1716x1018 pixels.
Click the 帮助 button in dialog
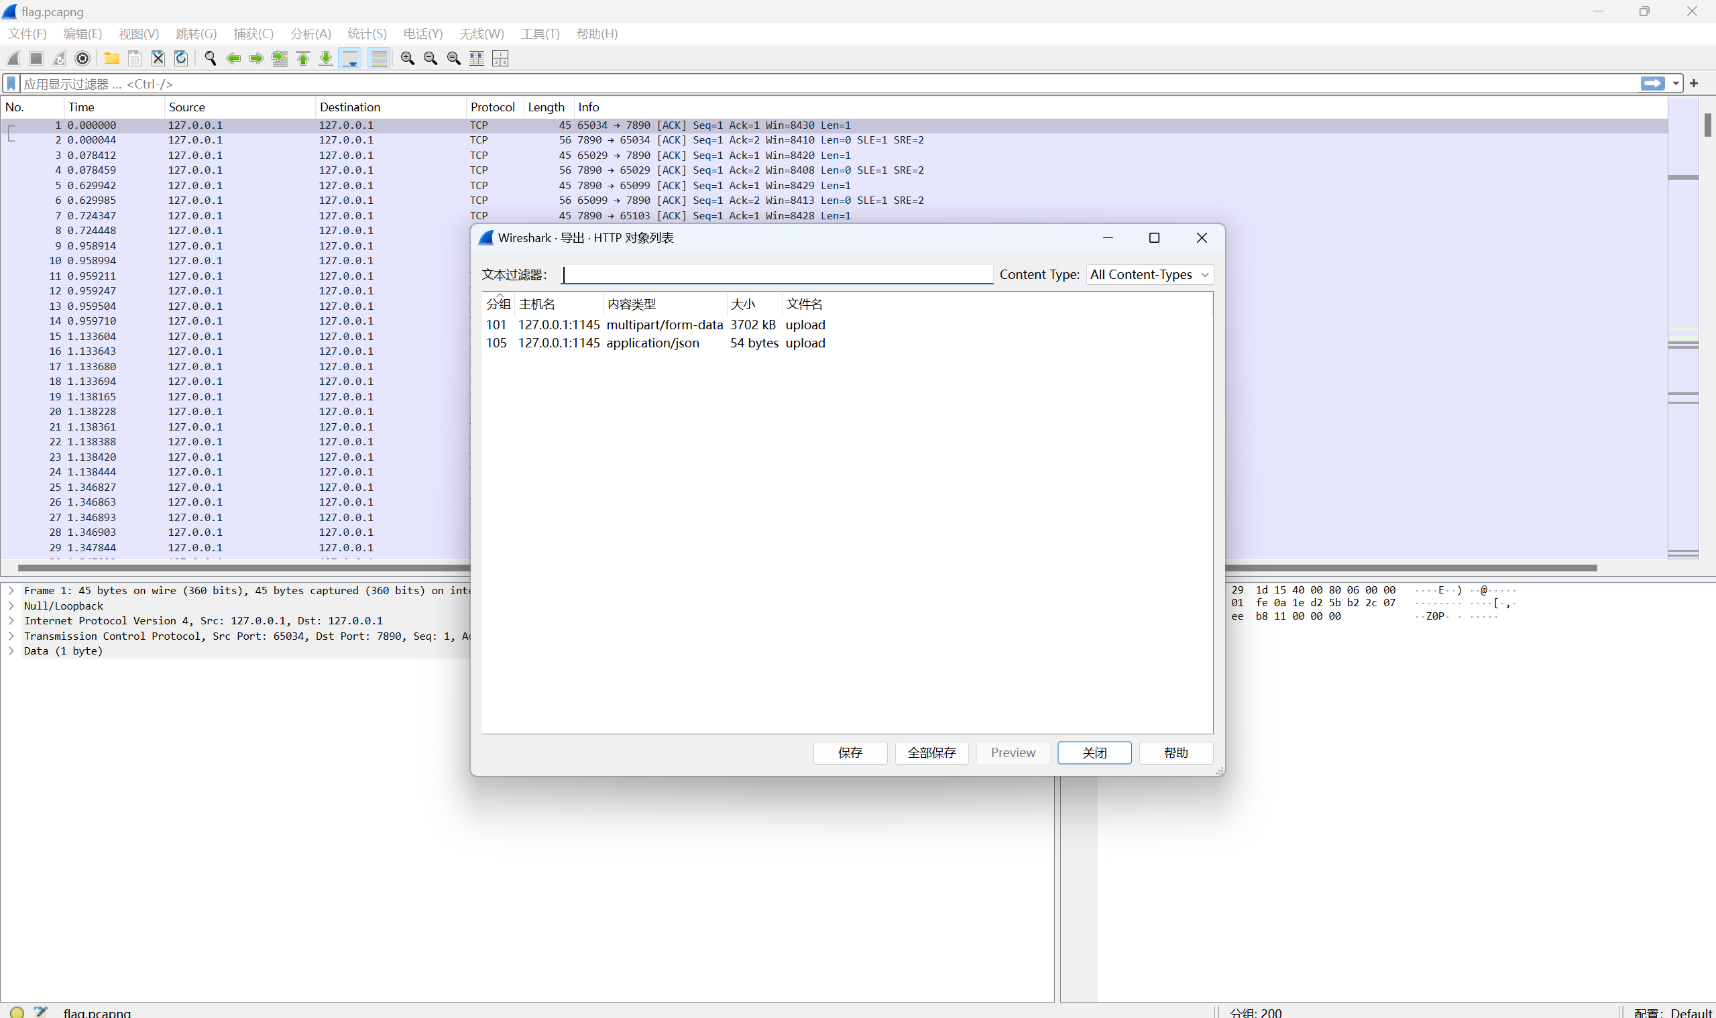click(x=1176, y=752)
